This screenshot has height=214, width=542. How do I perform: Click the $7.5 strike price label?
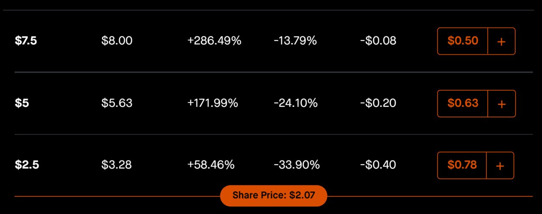(x=26, y=41)
